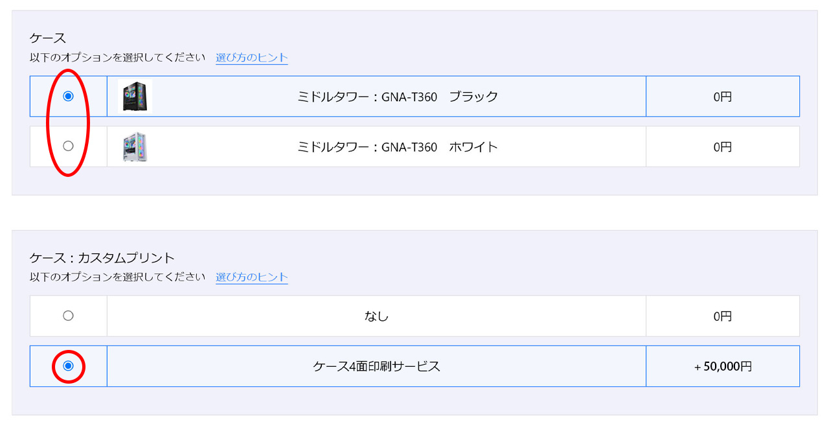The height and width of the screenshot is (429, 829).
Task: Select the ケース4面印刷サービス radio button
Action: point(68,365)
